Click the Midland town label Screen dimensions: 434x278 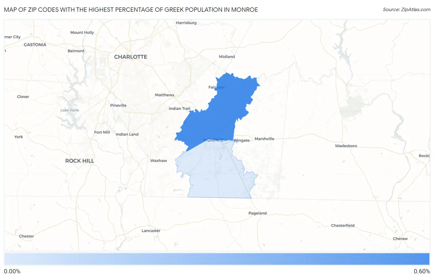(227, 57)
